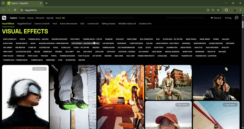Click the page vertical scrollbar thumb
The image size is (244, 129).
pyautogui.click(x=243, y=25)
